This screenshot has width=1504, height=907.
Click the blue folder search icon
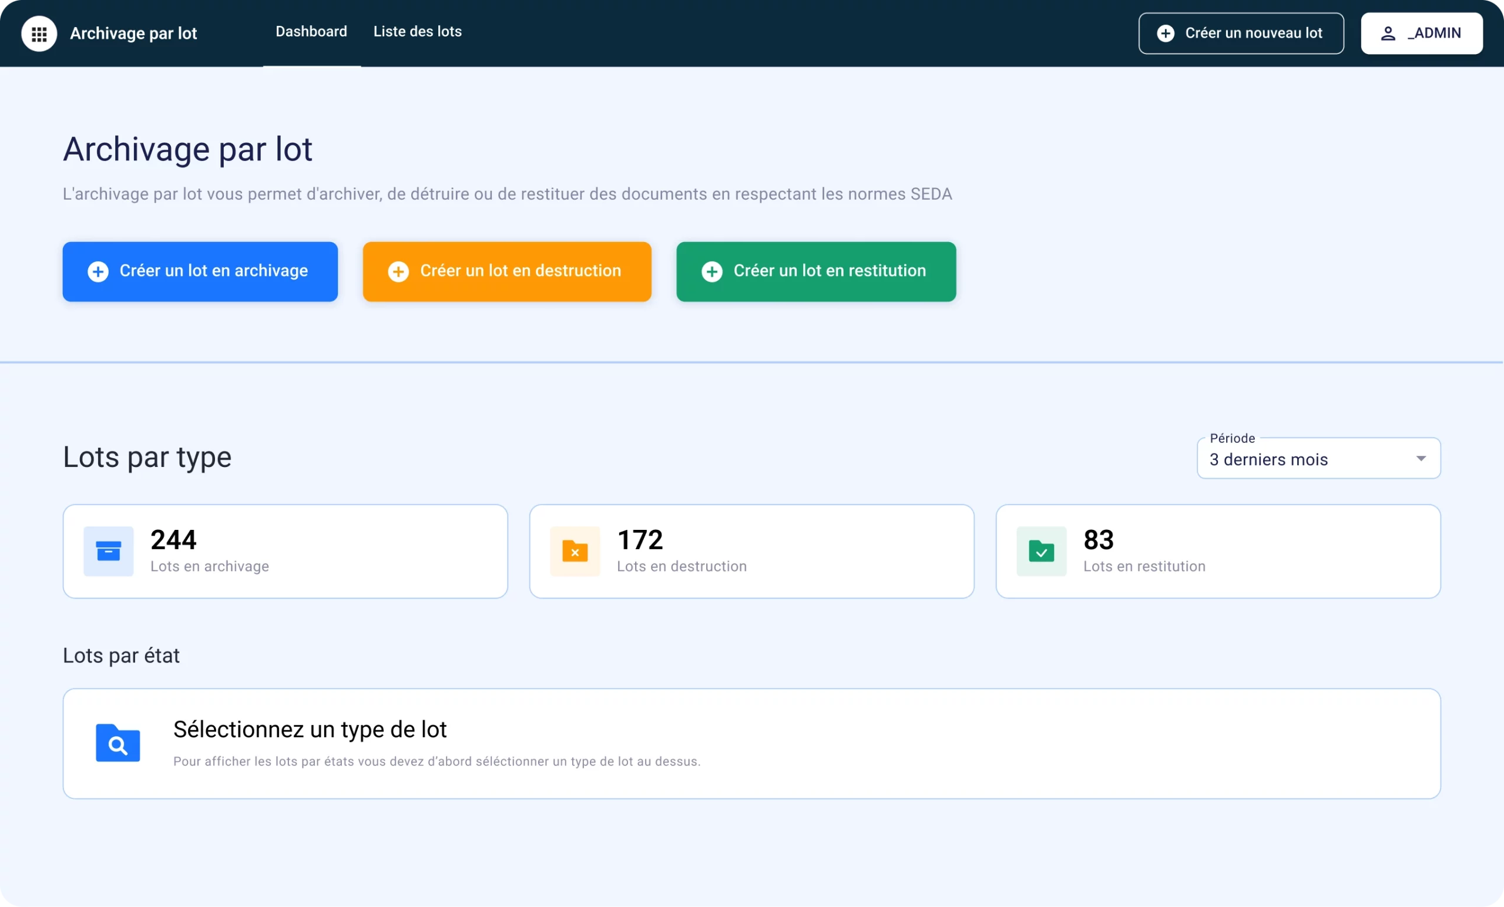click(118, 744)
